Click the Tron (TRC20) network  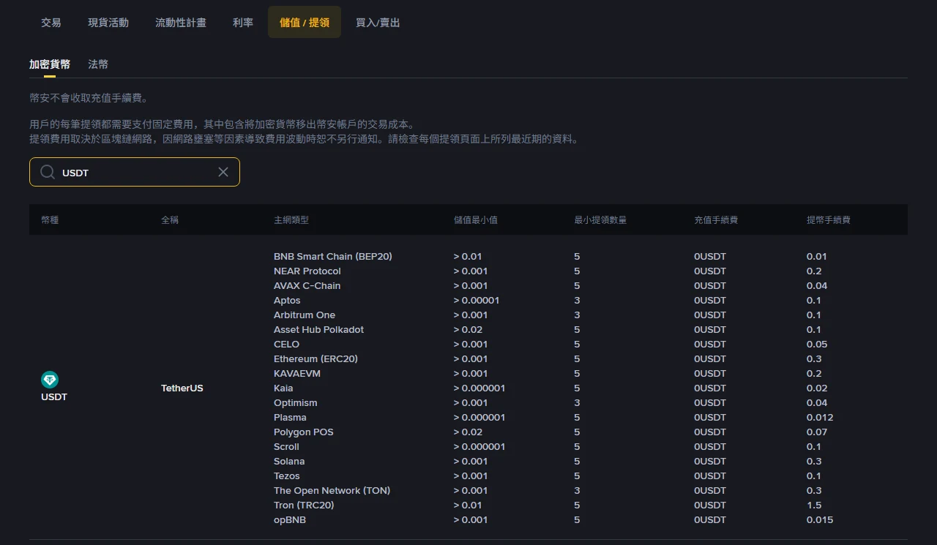[x=304, y=505]
